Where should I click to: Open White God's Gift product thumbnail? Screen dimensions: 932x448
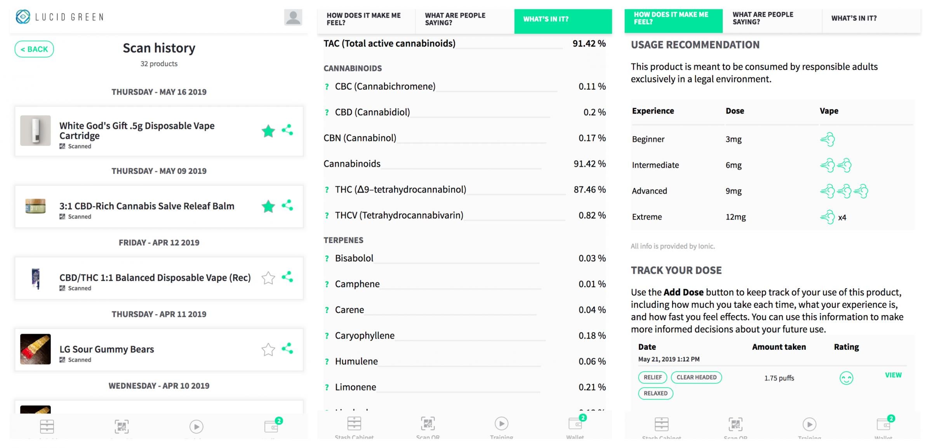35,130
